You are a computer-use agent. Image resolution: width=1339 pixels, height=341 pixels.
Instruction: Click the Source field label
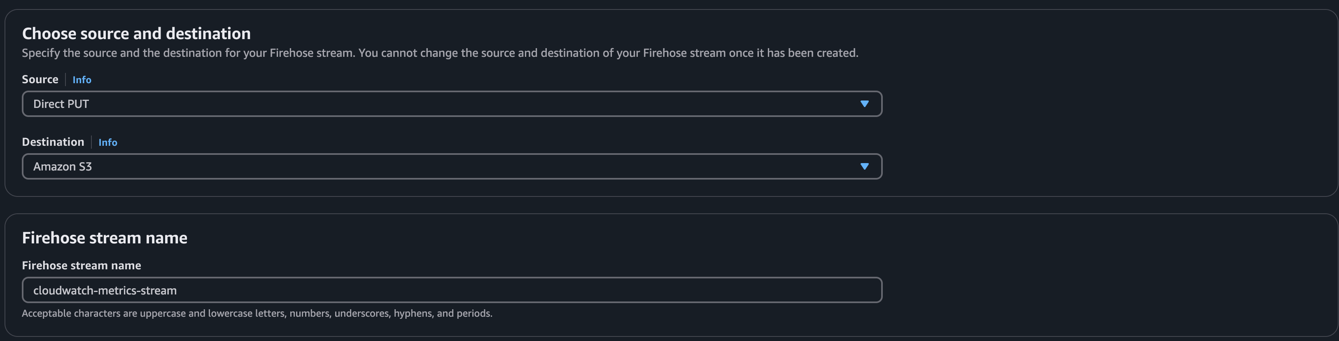(x=40, y=79)
